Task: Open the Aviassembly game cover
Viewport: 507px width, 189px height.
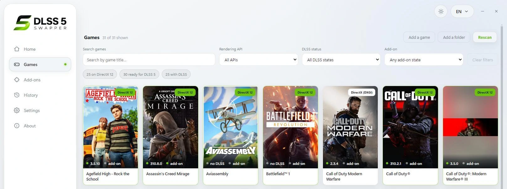Action: [230, 127]
